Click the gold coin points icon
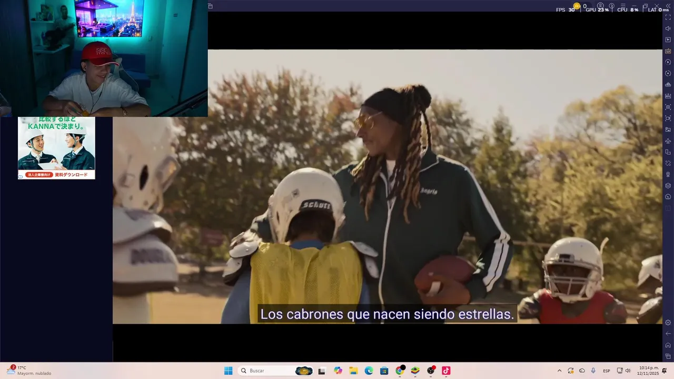The height and width of the screenshot is (379, 674). pos(577,6)
